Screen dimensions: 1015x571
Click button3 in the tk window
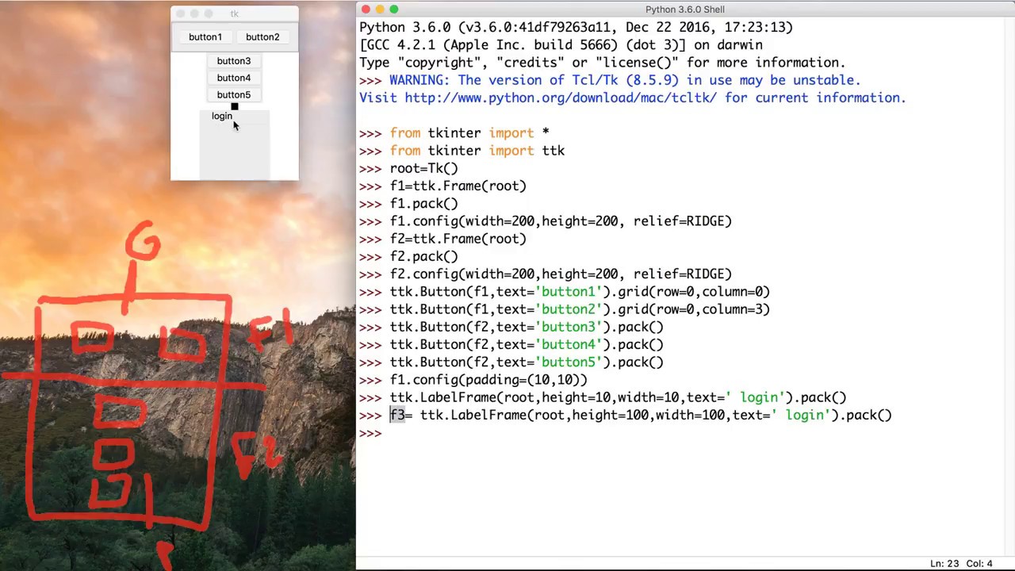[234, 61]
